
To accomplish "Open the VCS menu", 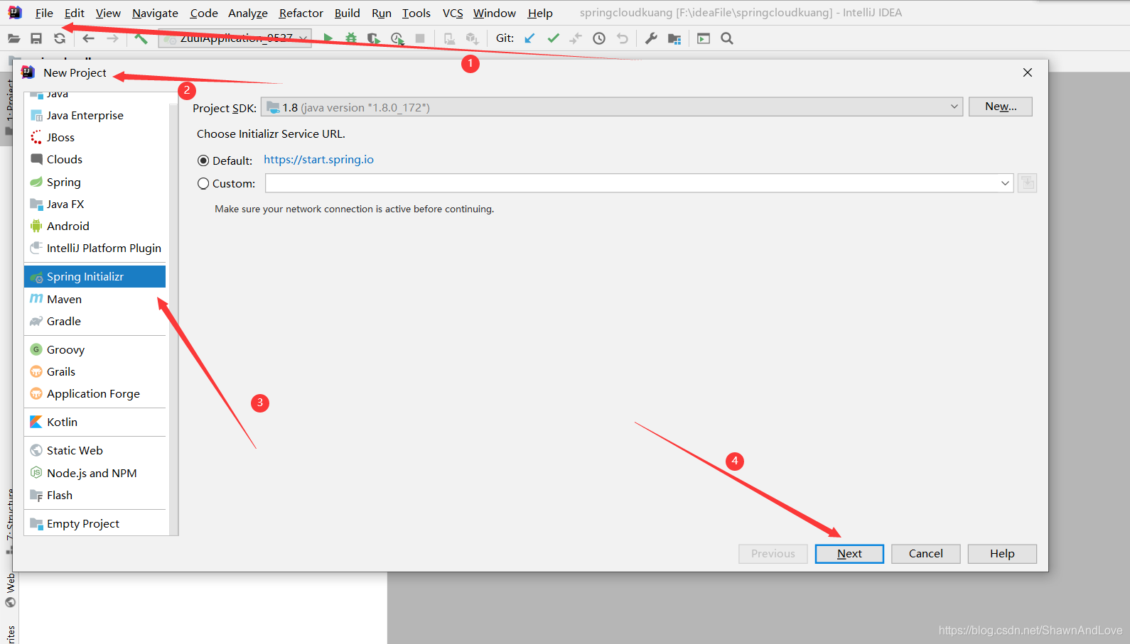I will click(453, 13).
